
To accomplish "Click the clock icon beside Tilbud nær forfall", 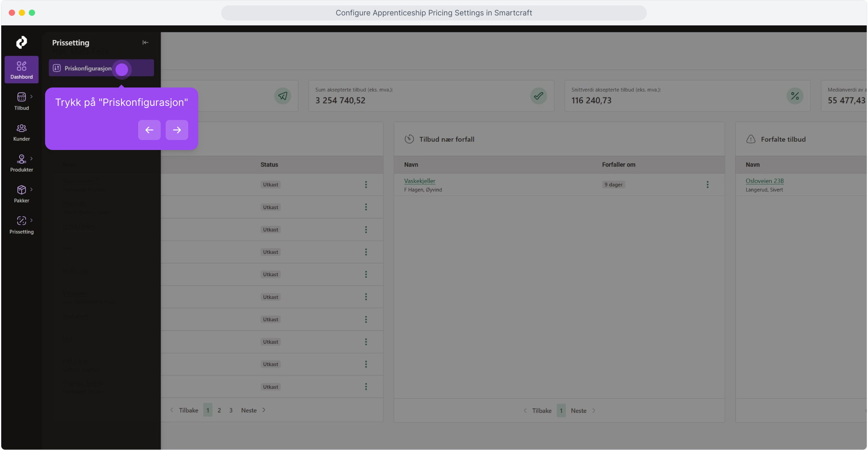I will [x=409, y=139].
